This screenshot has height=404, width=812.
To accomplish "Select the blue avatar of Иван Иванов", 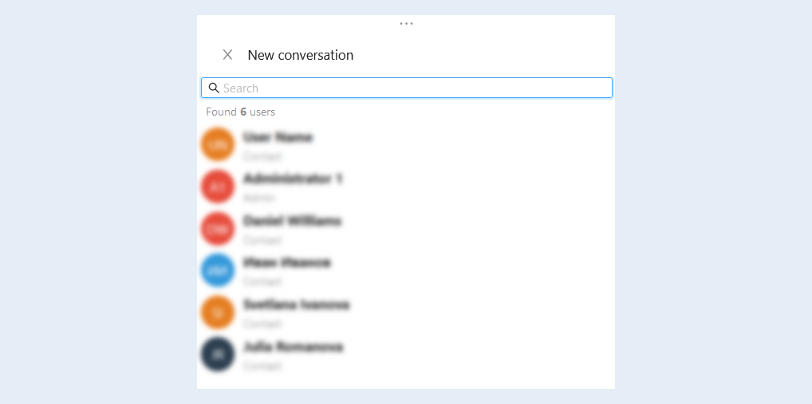I will (x=218, y=271).
